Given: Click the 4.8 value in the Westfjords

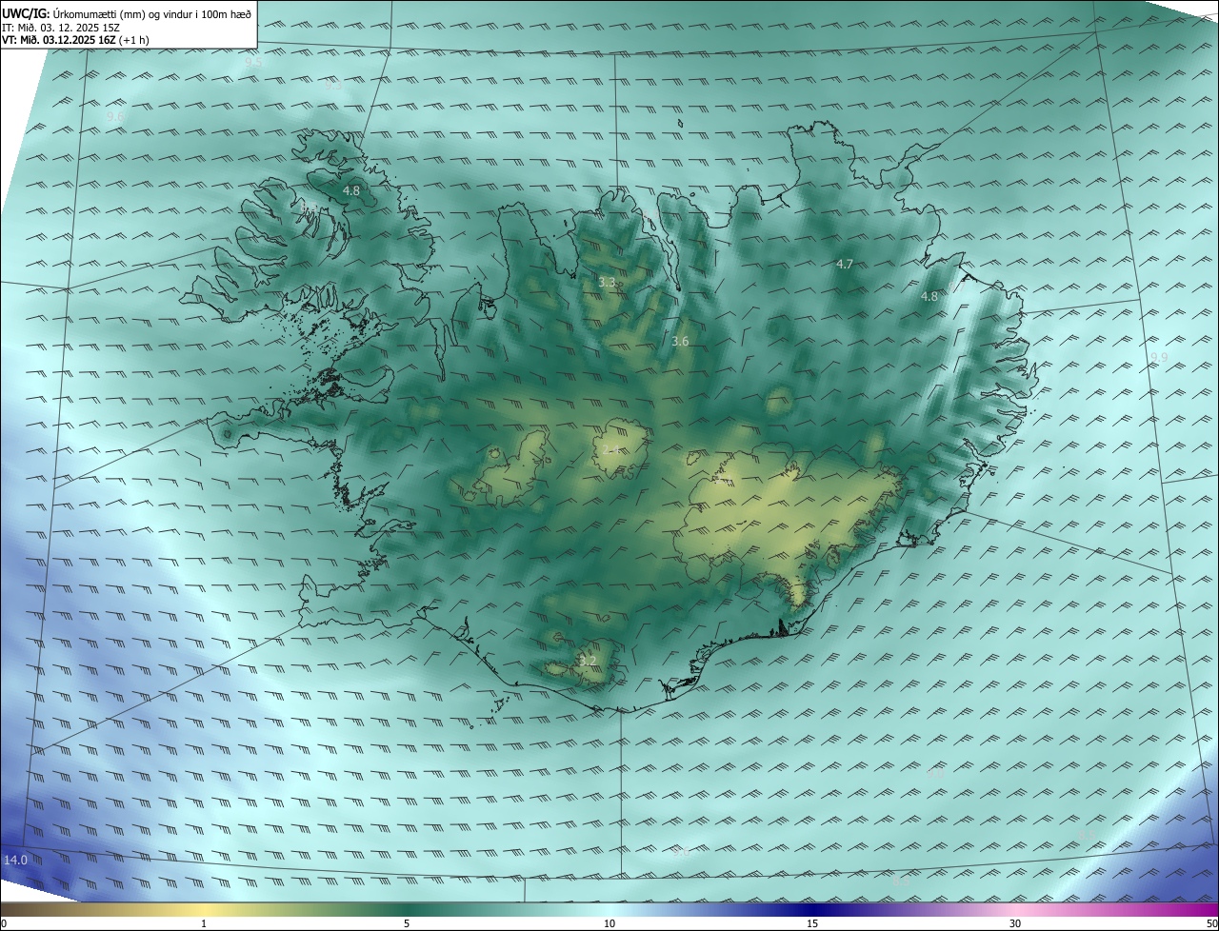Looking at the screenshot, I should 351,190.
